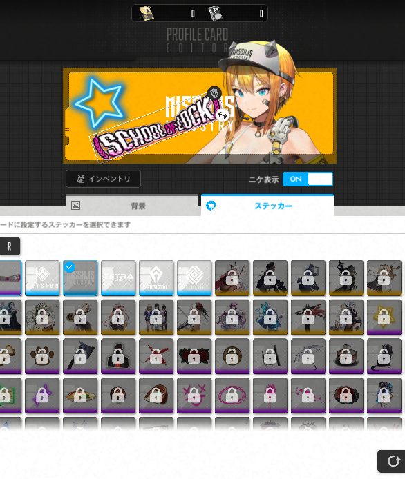The width and height of the screenshot is (405, 479).
Task: Open the インベントリ inventory button
Action: pyautogui.click(x=103, y=179)
